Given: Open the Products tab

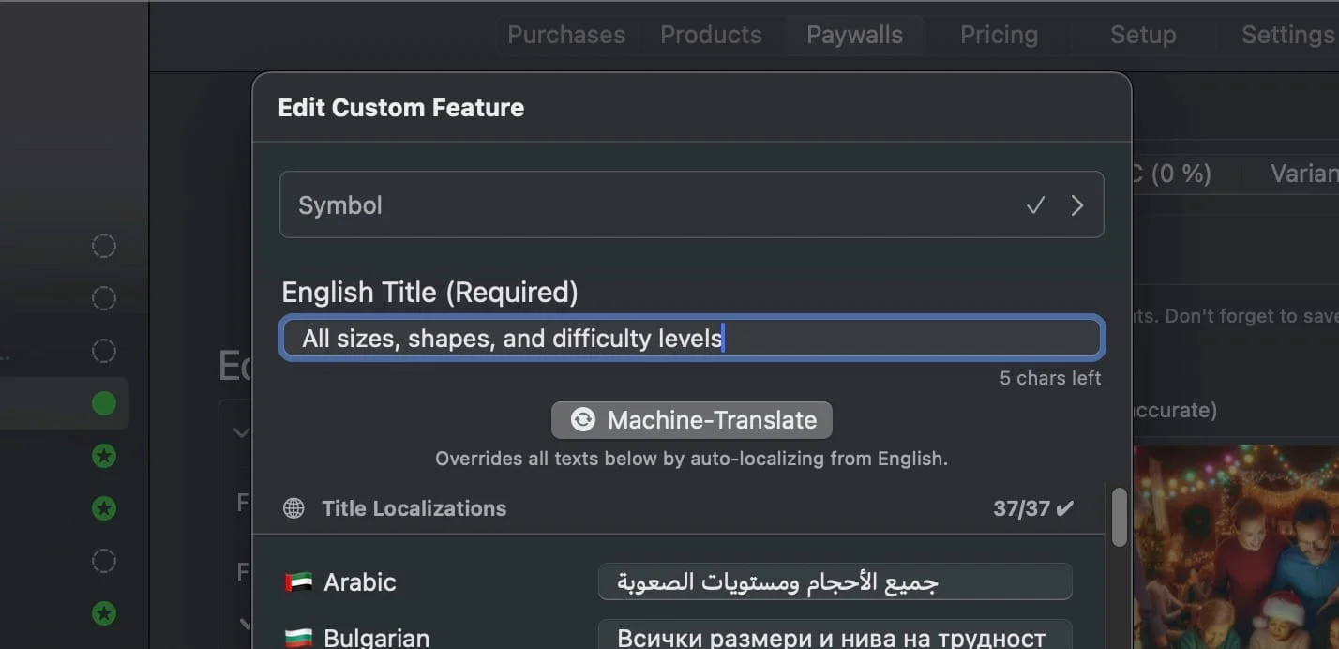Looking at the screenshot, I should click(710, 35).
